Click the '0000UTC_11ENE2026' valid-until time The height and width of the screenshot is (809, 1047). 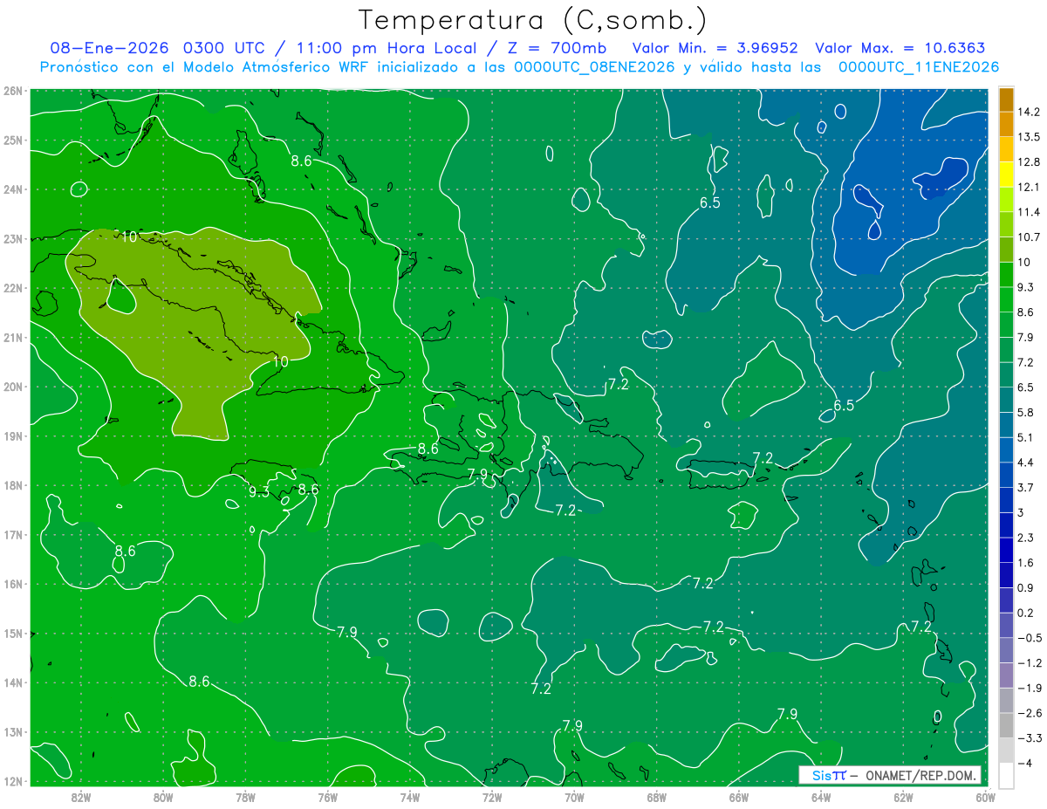point(918,67)
